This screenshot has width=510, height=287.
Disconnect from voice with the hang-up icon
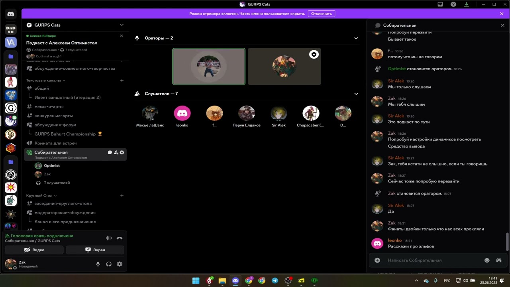coord(120,238)
